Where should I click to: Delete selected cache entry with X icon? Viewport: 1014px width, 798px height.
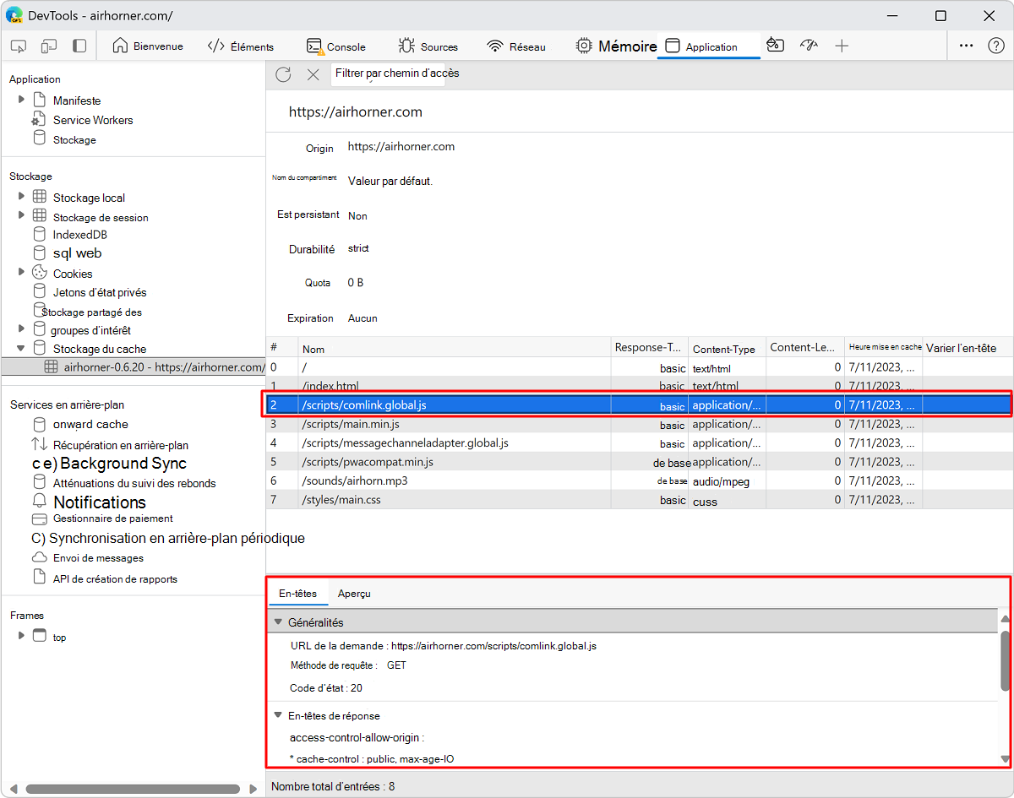pos(313,74)
